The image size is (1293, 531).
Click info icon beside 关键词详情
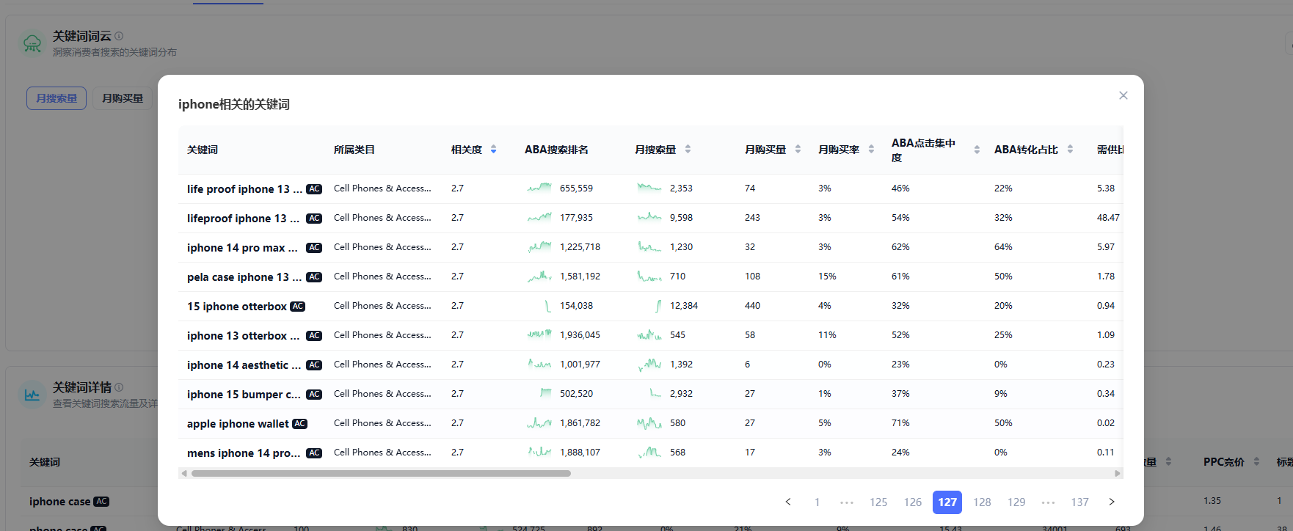pos(119,387)
